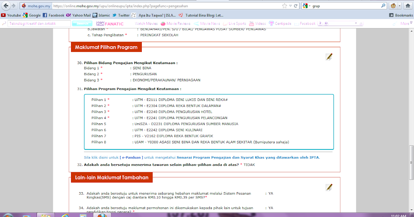Click the 'Lain-lain Maklumat Tambahan' section header
Viewport: 414px width, 217px height.
tap(112, 178)
